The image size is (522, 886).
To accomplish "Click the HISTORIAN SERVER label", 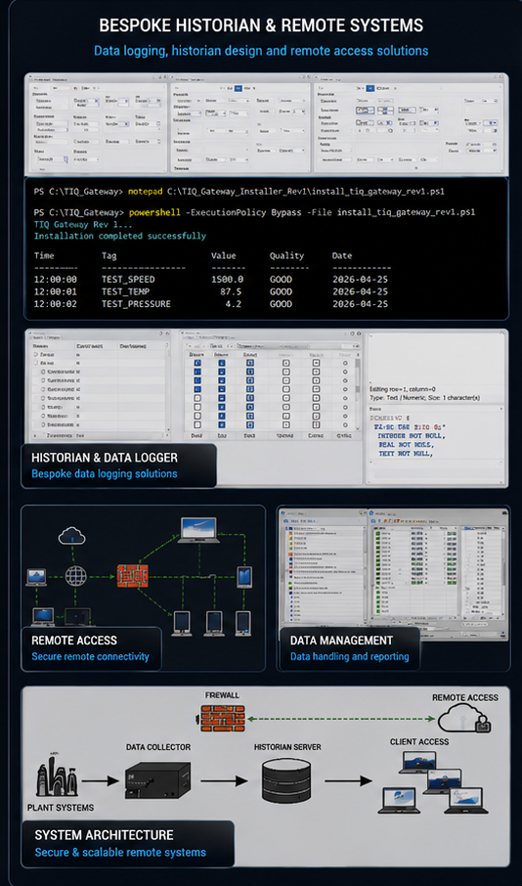I will (287, 747).
